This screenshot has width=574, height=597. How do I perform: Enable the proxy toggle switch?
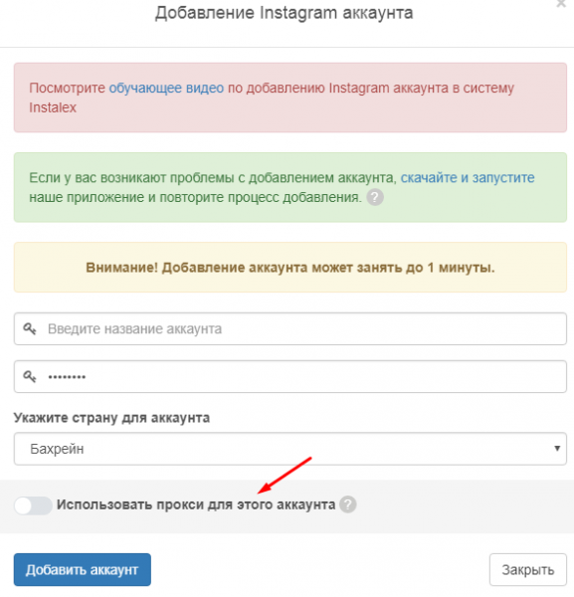[33, 505]
